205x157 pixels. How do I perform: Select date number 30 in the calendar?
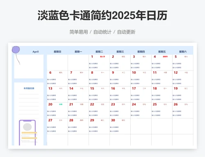coord(113,120)
